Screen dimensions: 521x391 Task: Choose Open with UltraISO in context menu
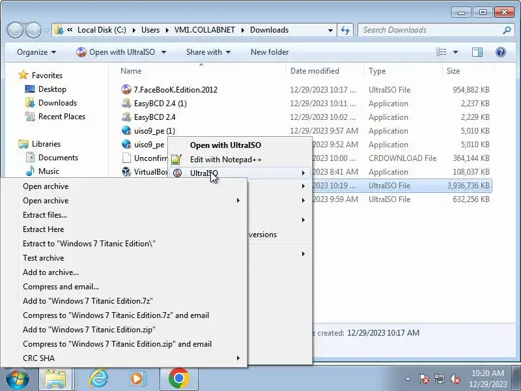pos(225,145)
